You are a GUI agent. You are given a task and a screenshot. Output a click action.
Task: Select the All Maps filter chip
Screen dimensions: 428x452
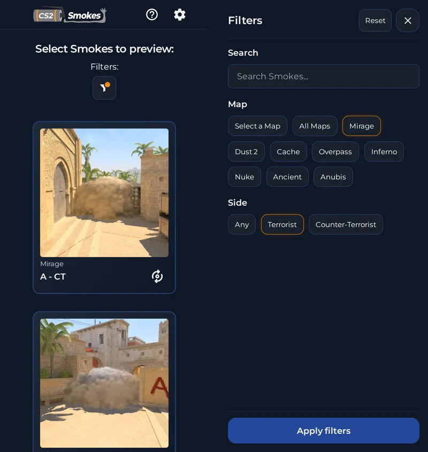click(x=315, y=126)
